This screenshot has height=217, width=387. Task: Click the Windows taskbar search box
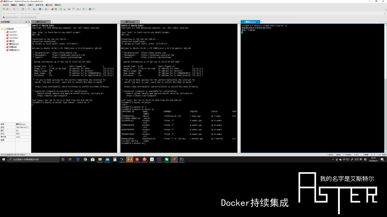33,159
